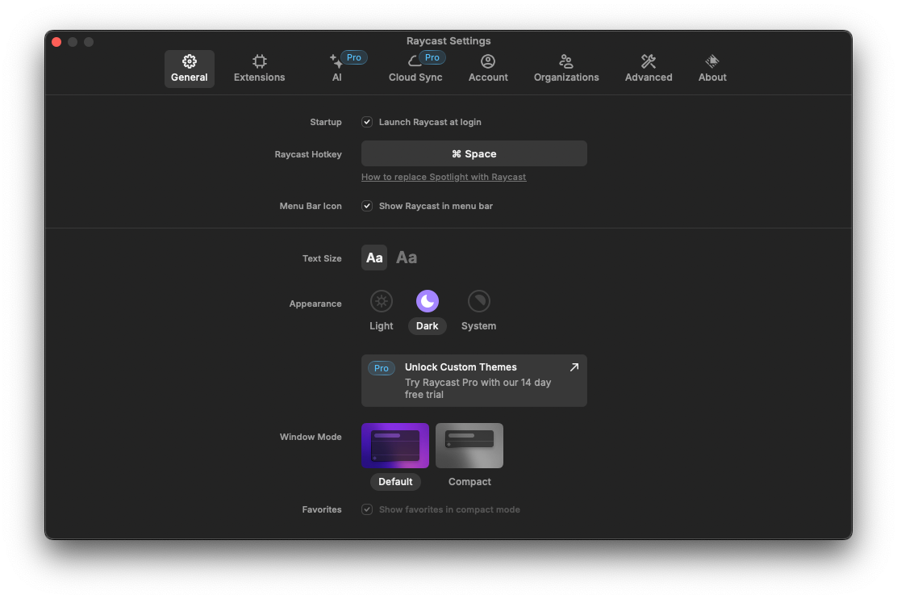Switch to the AI tab label
The height and width of the screenshot is (599, 897).
(337, 77)
